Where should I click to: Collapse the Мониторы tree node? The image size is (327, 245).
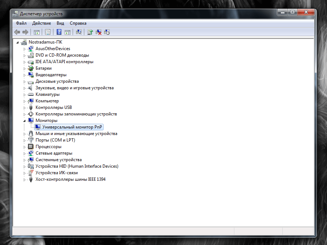[25, 121]
